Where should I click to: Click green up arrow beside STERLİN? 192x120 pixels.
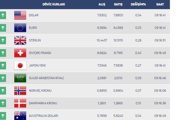point(3,40)
